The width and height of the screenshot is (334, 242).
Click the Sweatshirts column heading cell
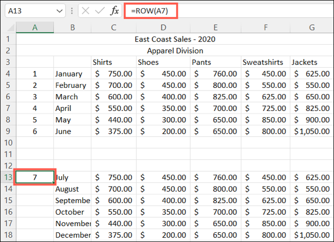coord(264,62)
